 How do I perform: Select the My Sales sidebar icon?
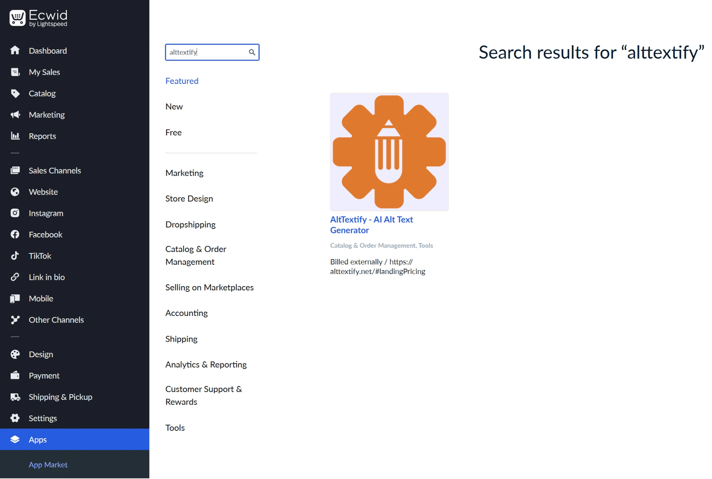[16, 72]
